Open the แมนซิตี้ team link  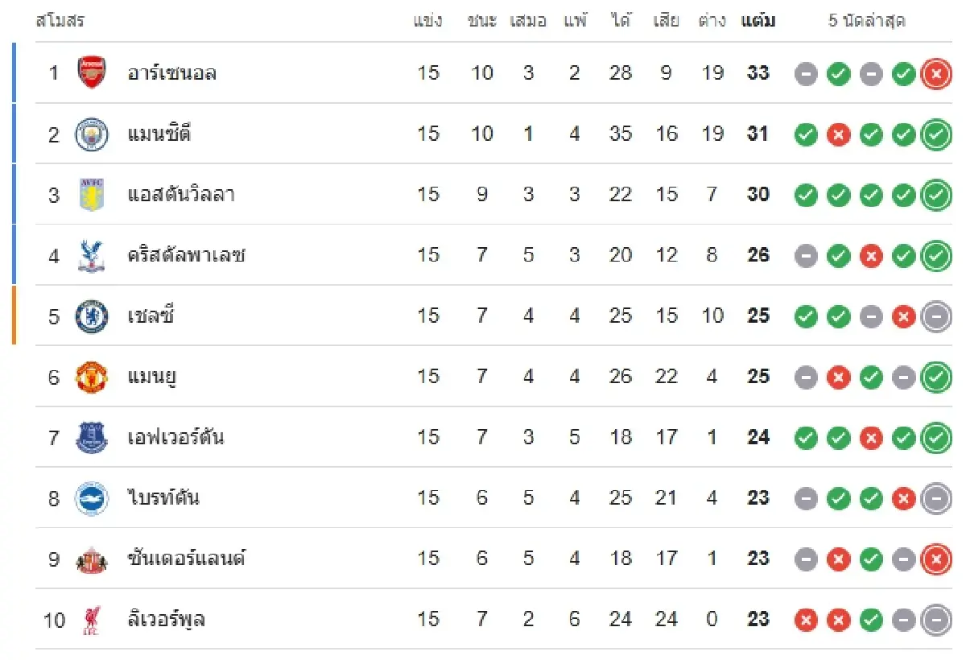click(159, 134)
